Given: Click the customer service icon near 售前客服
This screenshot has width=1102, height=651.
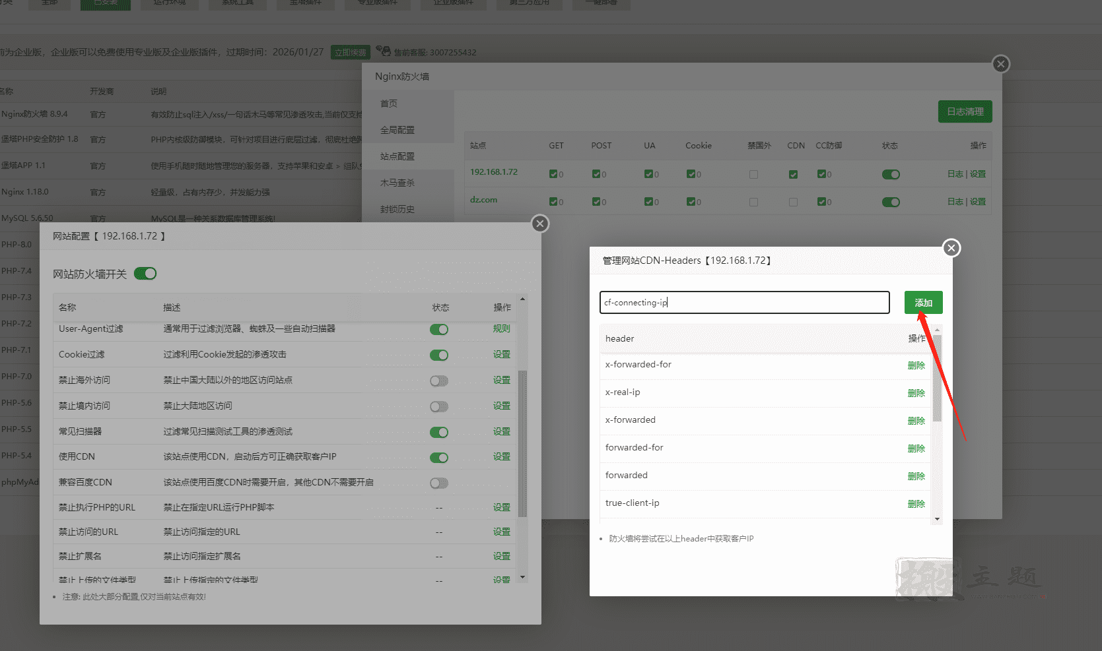Looking at the screenshot, I should click(383, 51).
